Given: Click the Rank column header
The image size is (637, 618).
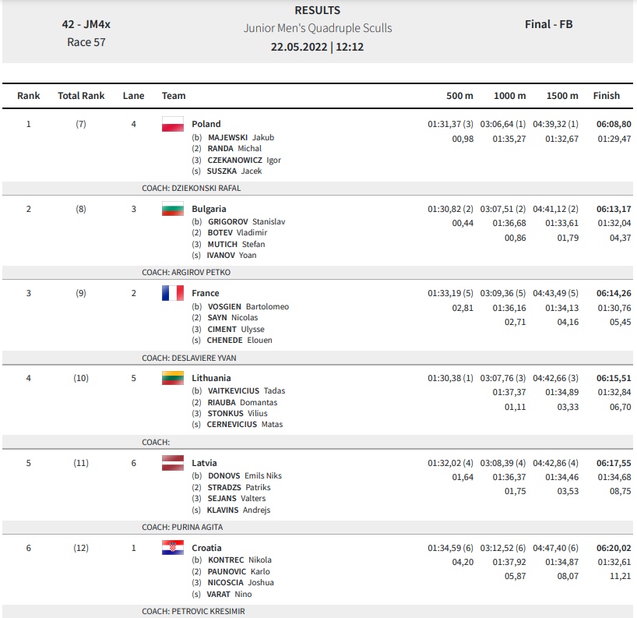Looking at the screenshot, I should [x=29, y=96].
